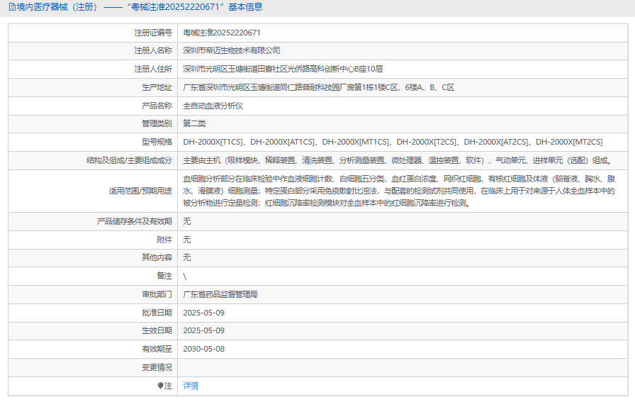Select registration number value 粤械注准20252220671 in table
The width and height of the screenshot is (635, 402).
click(222, 33)
